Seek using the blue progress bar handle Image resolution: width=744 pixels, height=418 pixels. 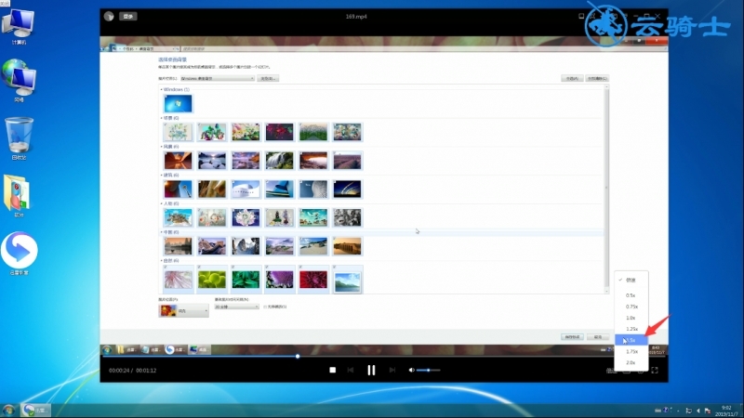tap(298, 356)
